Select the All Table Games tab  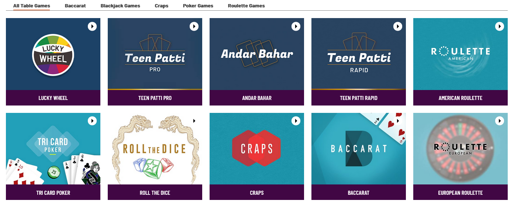(x=32, y=6)
